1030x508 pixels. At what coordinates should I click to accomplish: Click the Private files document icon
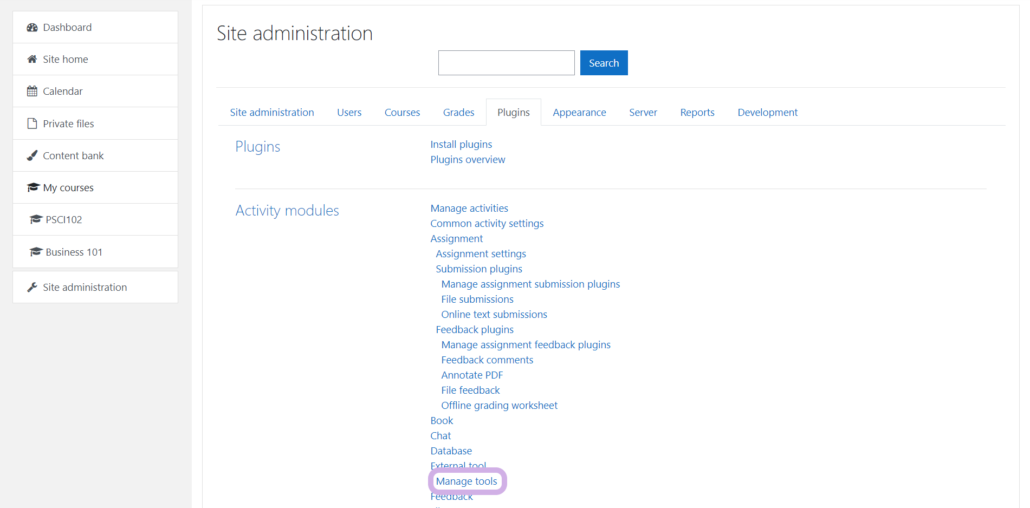pyautogui.click(x=32, y=123)
